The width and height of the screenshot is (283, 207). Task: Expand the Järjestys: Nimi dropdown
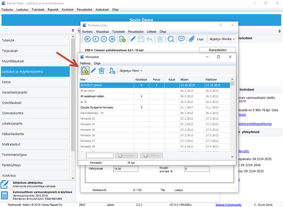(x=131, y=71)
